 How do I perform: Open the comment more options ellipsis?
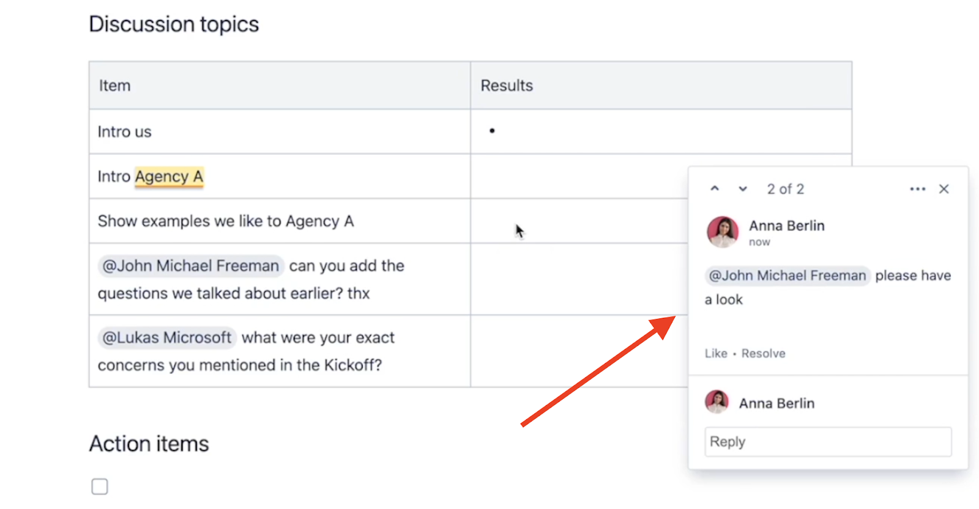tap(917, 189)
